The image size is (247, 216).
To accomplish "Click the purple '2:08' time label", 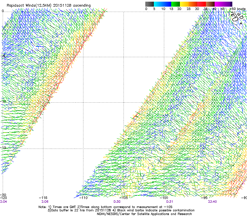I will click(x=45, y=202).
